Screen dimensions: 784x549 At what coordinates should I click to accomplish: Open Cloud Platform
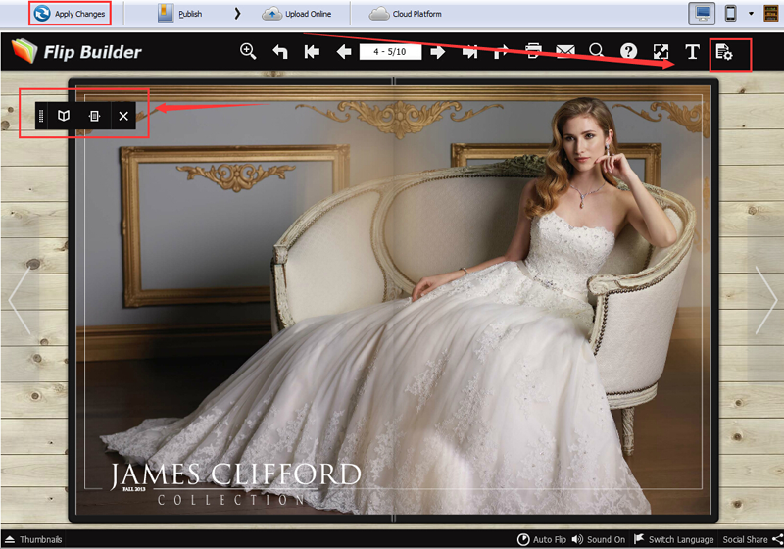click(x=406, y=14)
